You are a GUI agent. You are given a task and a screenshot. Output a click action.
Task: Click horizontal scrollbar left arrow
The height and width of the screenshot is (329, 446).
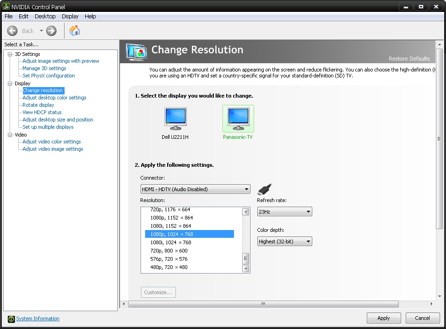point(124,304)
